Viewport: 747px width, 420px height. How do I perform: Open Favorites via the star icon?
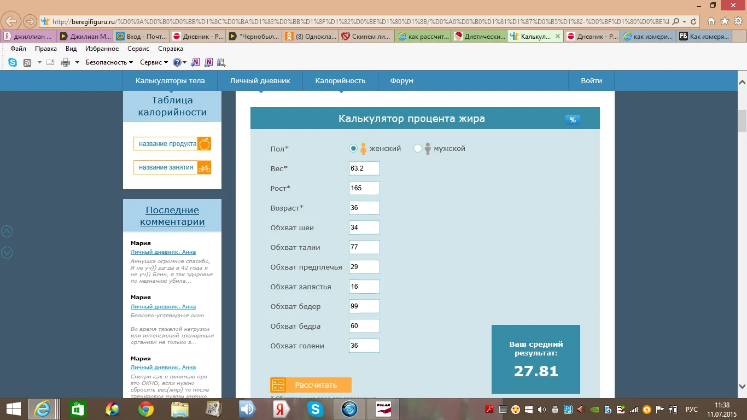tap(725, 21)
